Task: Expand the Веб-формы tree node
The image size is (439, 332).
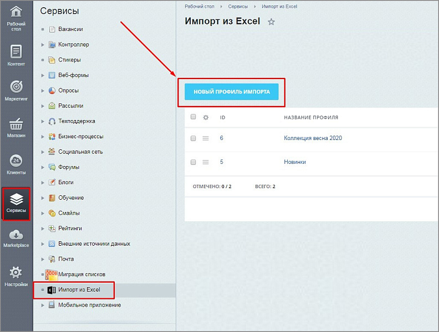Action: tap(43, 75)
